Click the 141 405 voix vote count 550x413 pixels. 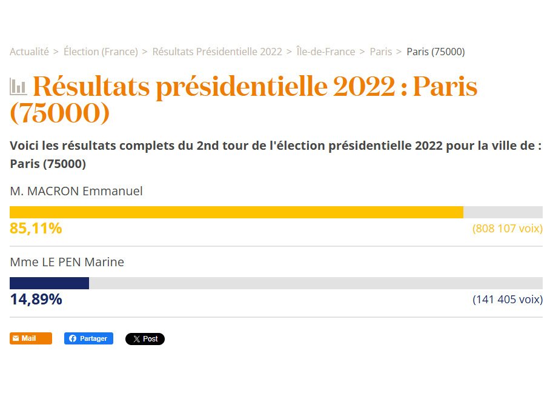click(x=507, y=299)
